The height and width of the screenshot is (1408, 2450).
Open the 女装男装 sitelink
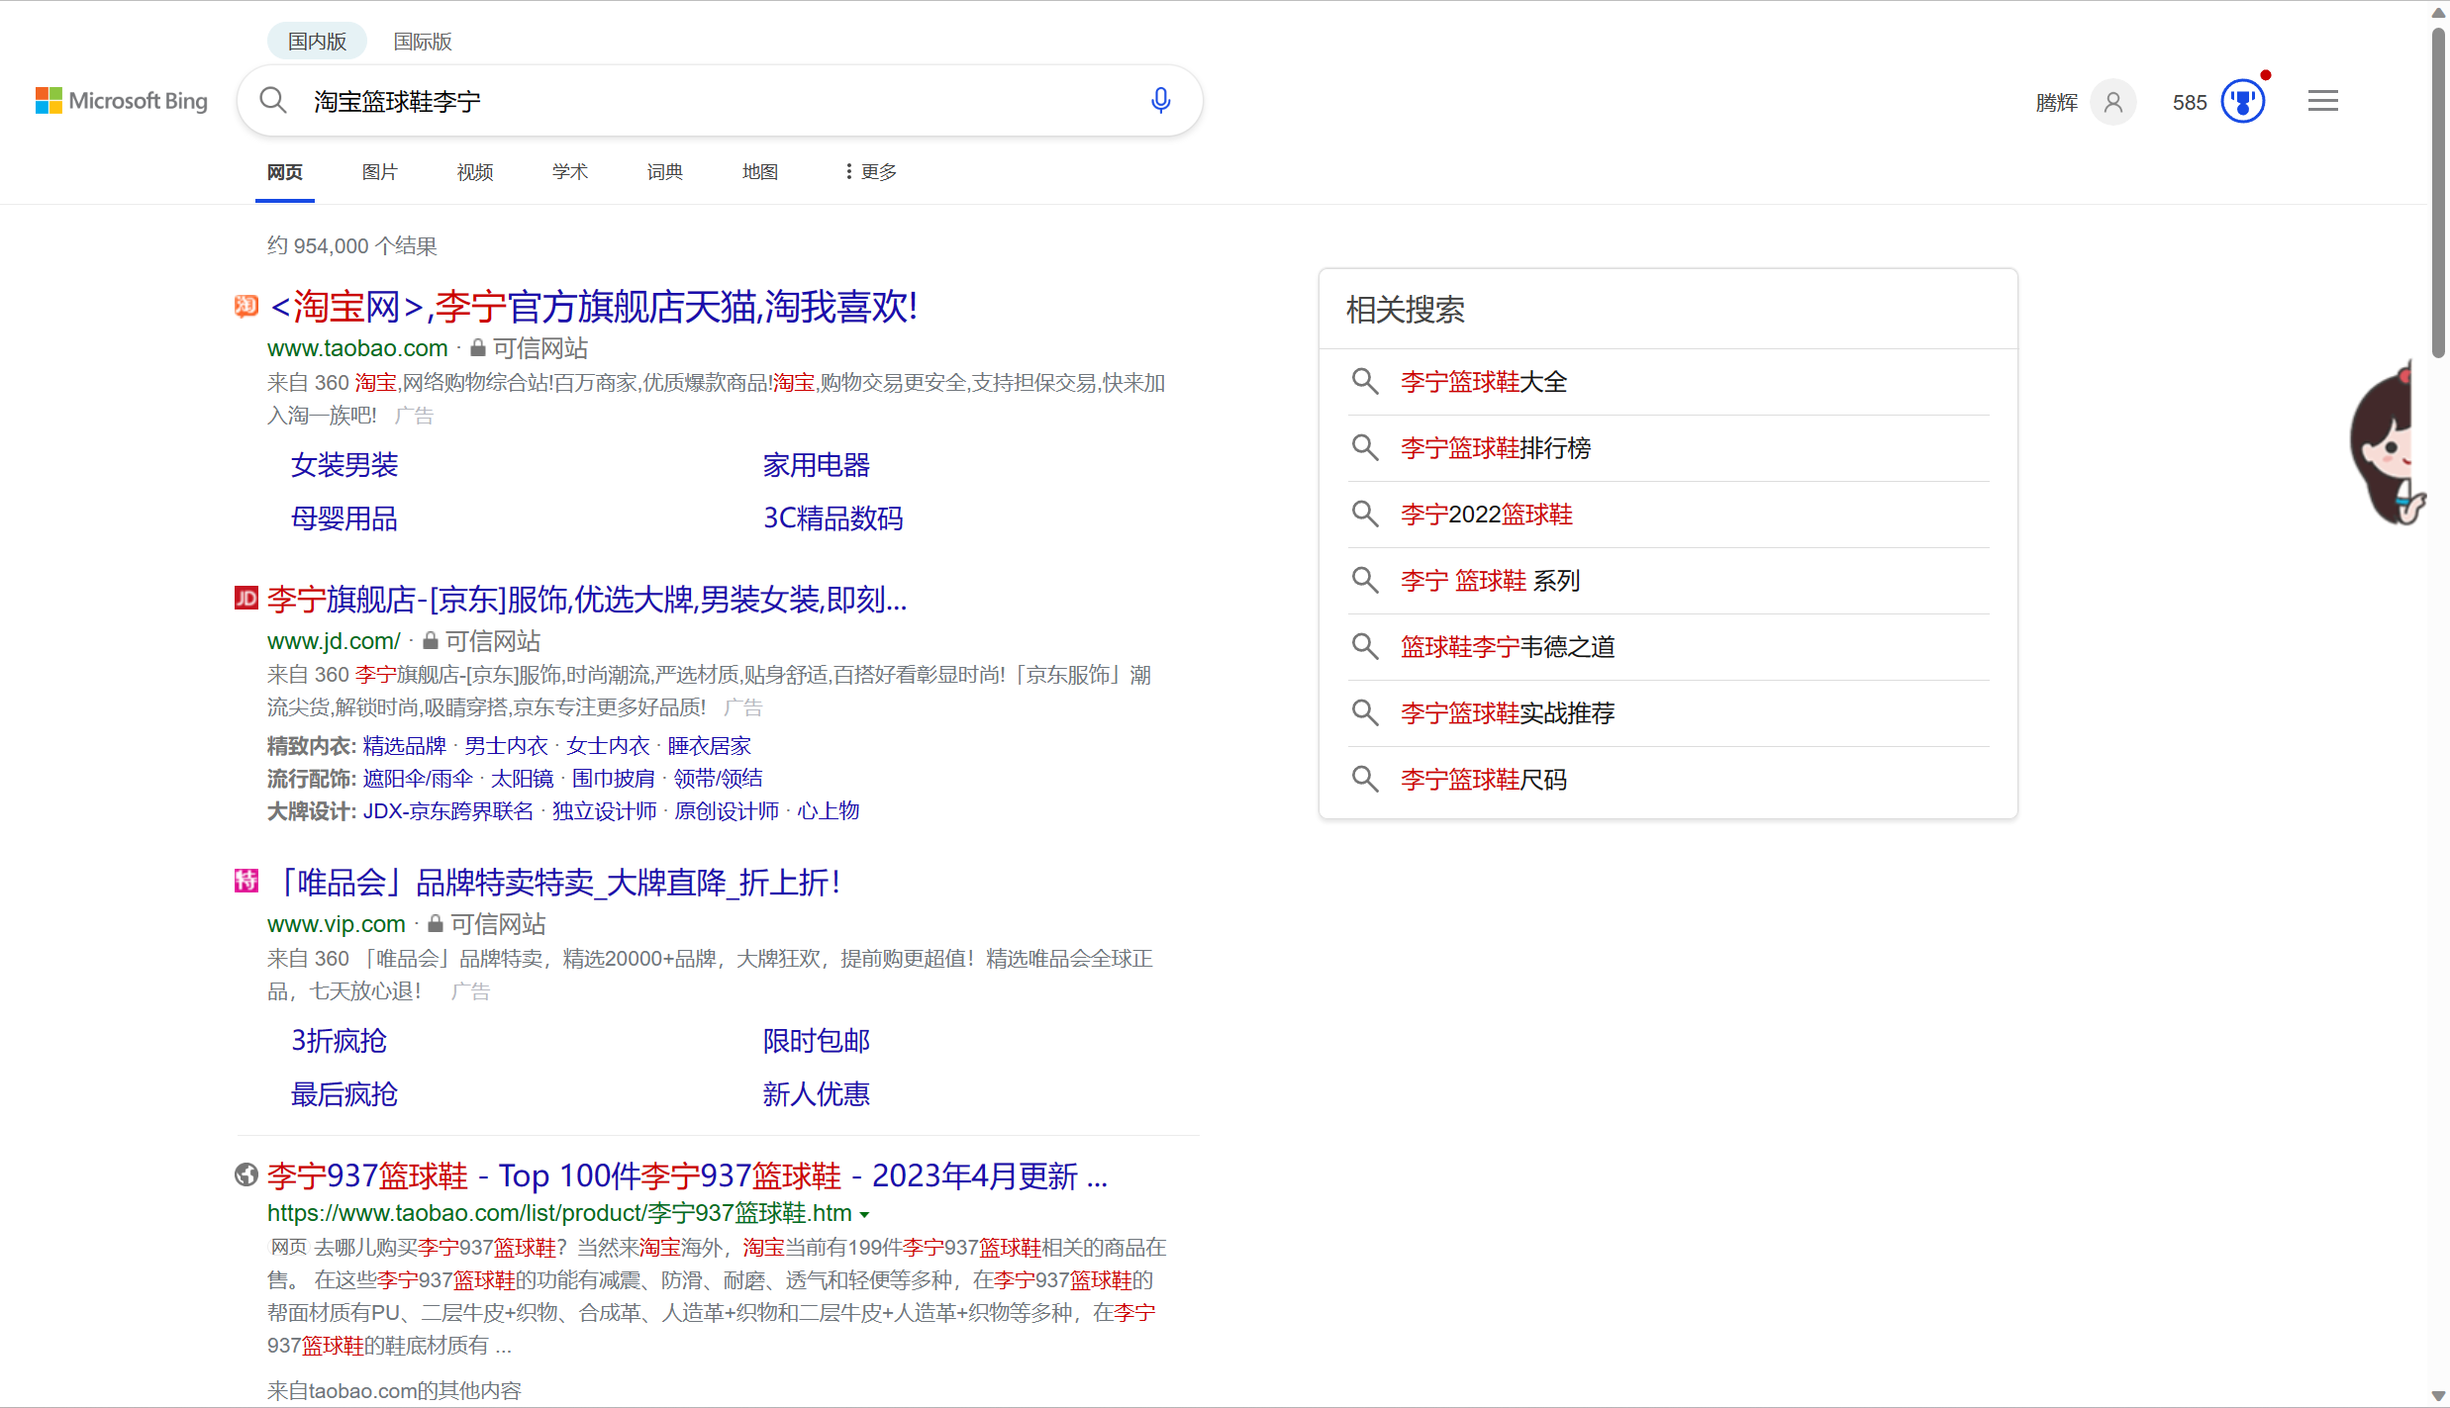(x=344, y=465)
